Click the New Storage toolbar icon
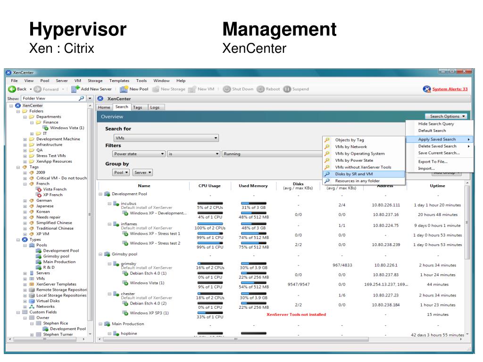 point(156,89)
